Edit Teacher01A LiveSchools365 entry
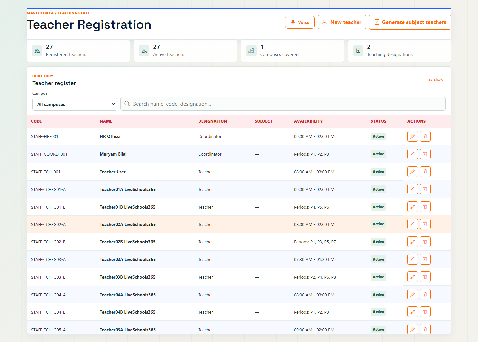This screenshot has width=478, height=342. (x=412, y=189)
